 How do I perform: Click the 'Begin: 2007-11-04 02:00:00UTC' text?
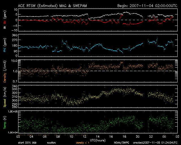(147, 6)
